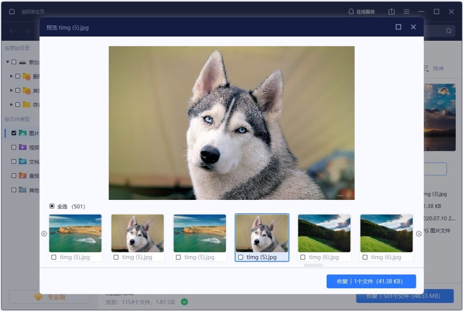Click the 排序 sort icon
Screen dimensions: 463x311
tap(426, 68)
